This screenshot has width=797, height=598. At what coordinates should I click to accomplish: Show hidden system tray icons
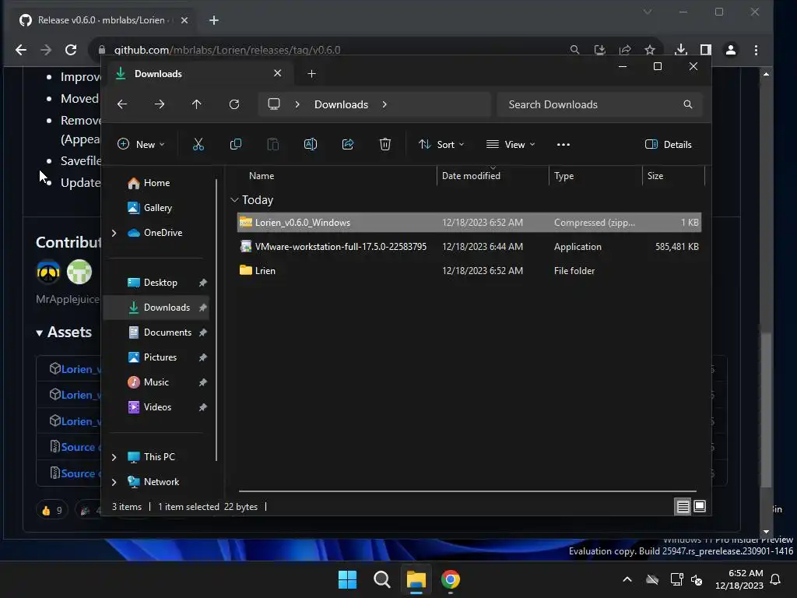coord(627,579)
